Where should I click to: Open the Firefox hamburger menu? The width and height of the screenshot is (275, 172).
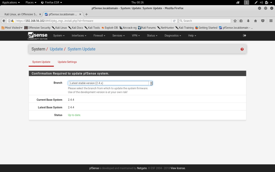tap(270, 21)
